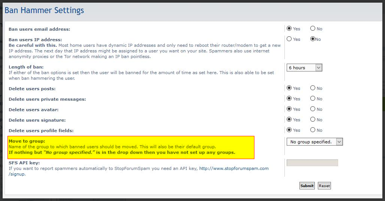
Task: Click the Reset button
Action: [x=324, y=186]
